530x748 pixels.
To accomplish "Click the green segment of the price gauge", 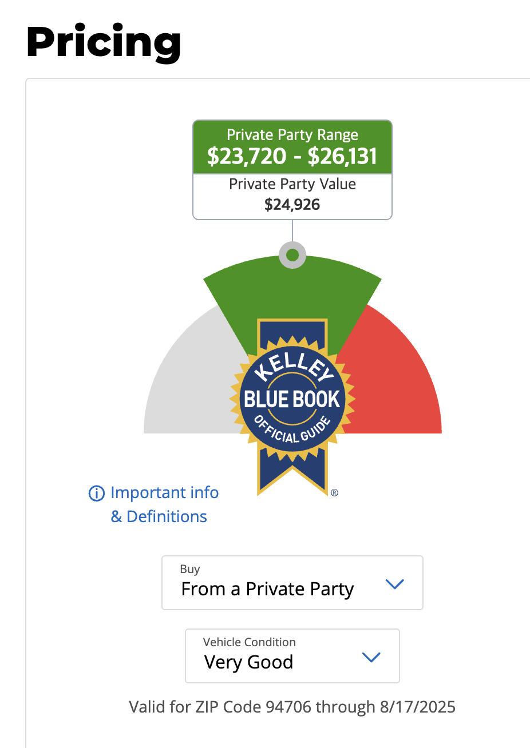I will 292,292.
